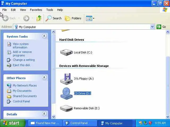This screenshot has height=127, width=170.
Task: Click the Shared Documents folder icon
Action: tap(9, 96)
